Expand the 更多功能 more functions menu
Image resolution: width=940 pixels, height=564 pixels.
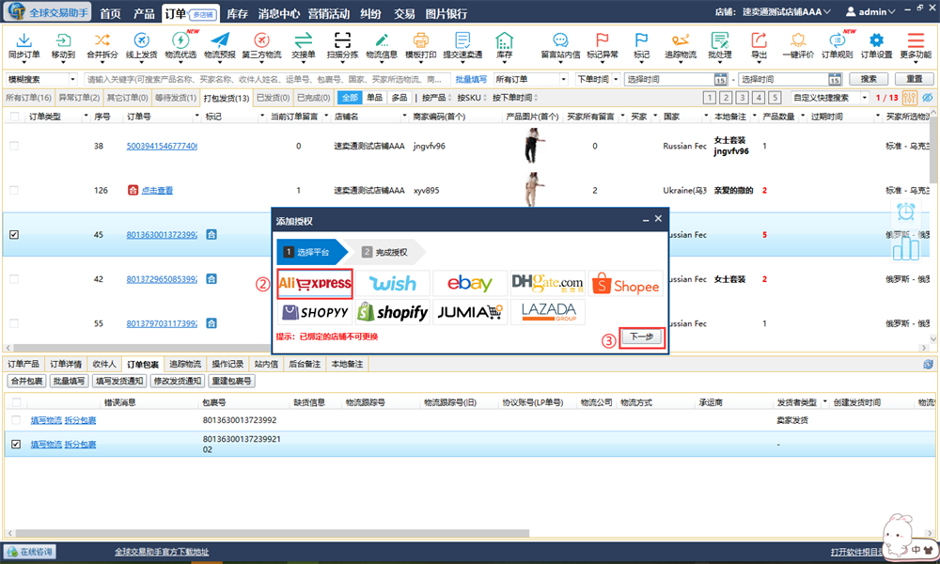pyautogui.click(x=916, y=45)
